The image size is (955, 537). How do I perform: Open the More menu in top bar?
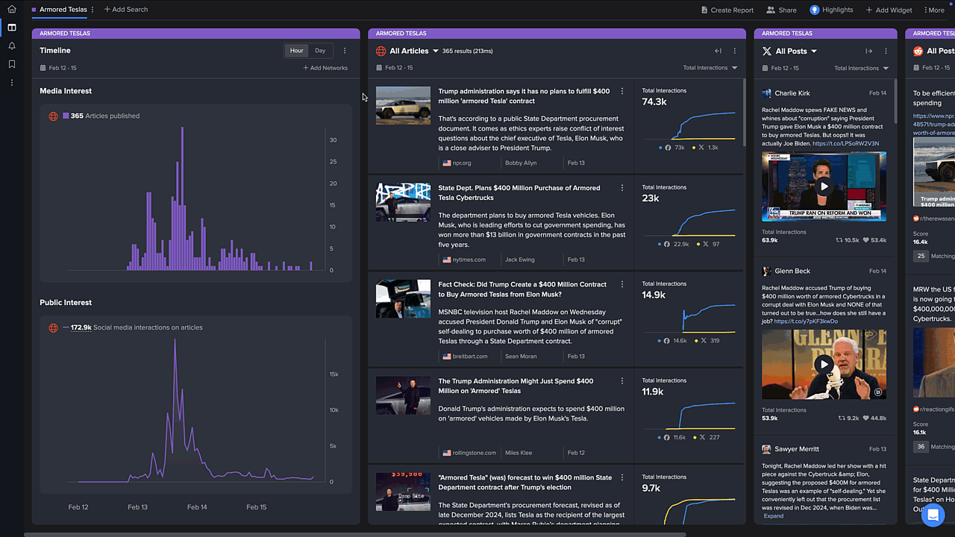pyautogui.click(x=935, y=10)
